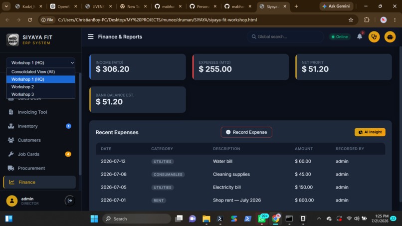Open a new browser tab
Viewport: 402px width, 226px height.
(x=296, y=6)
